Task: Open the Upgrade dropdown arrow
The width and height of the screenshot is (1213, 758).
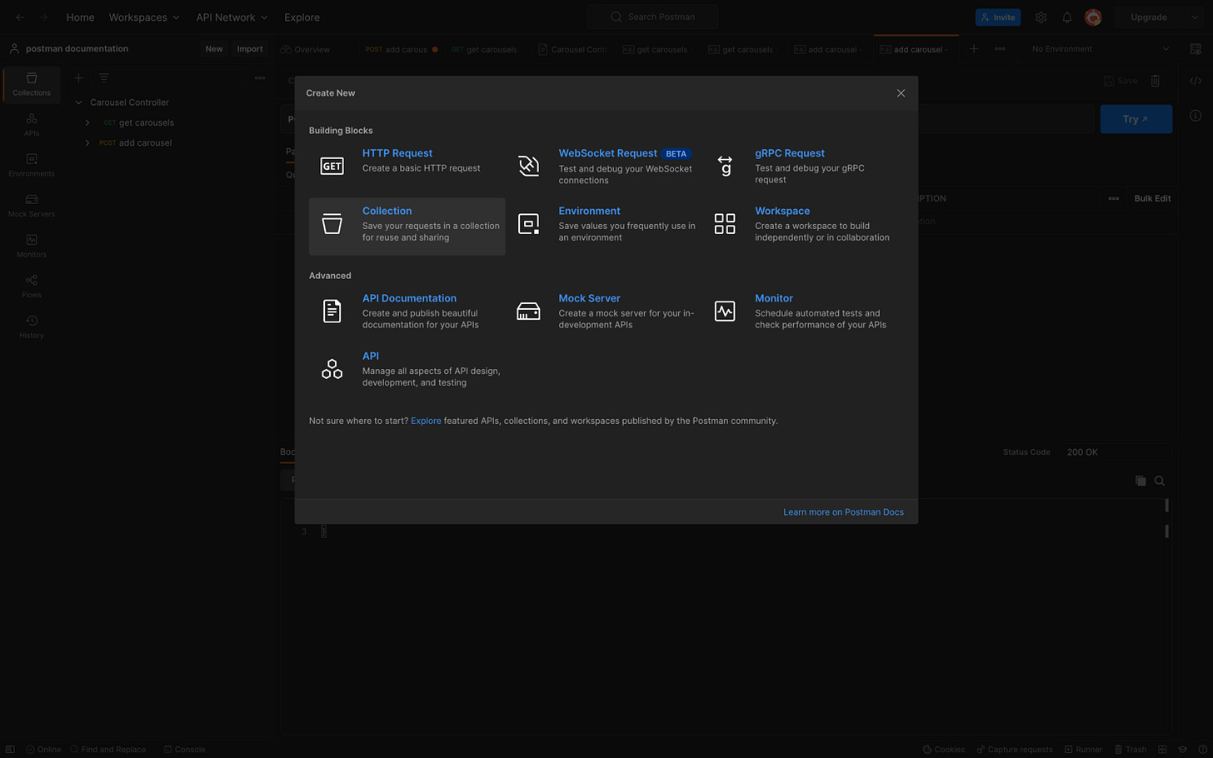Action: tap(1195, 17)
